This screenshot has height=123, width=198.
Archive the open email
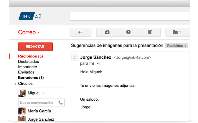pos(107,32)
